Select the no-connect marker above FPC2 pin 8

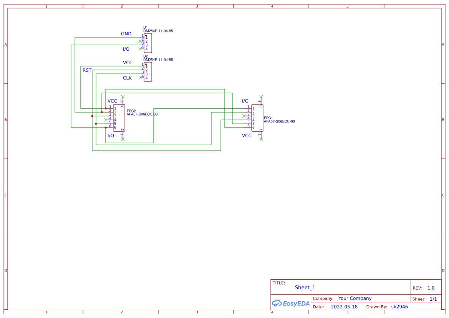pyautogui.click(x=123, y=96)
